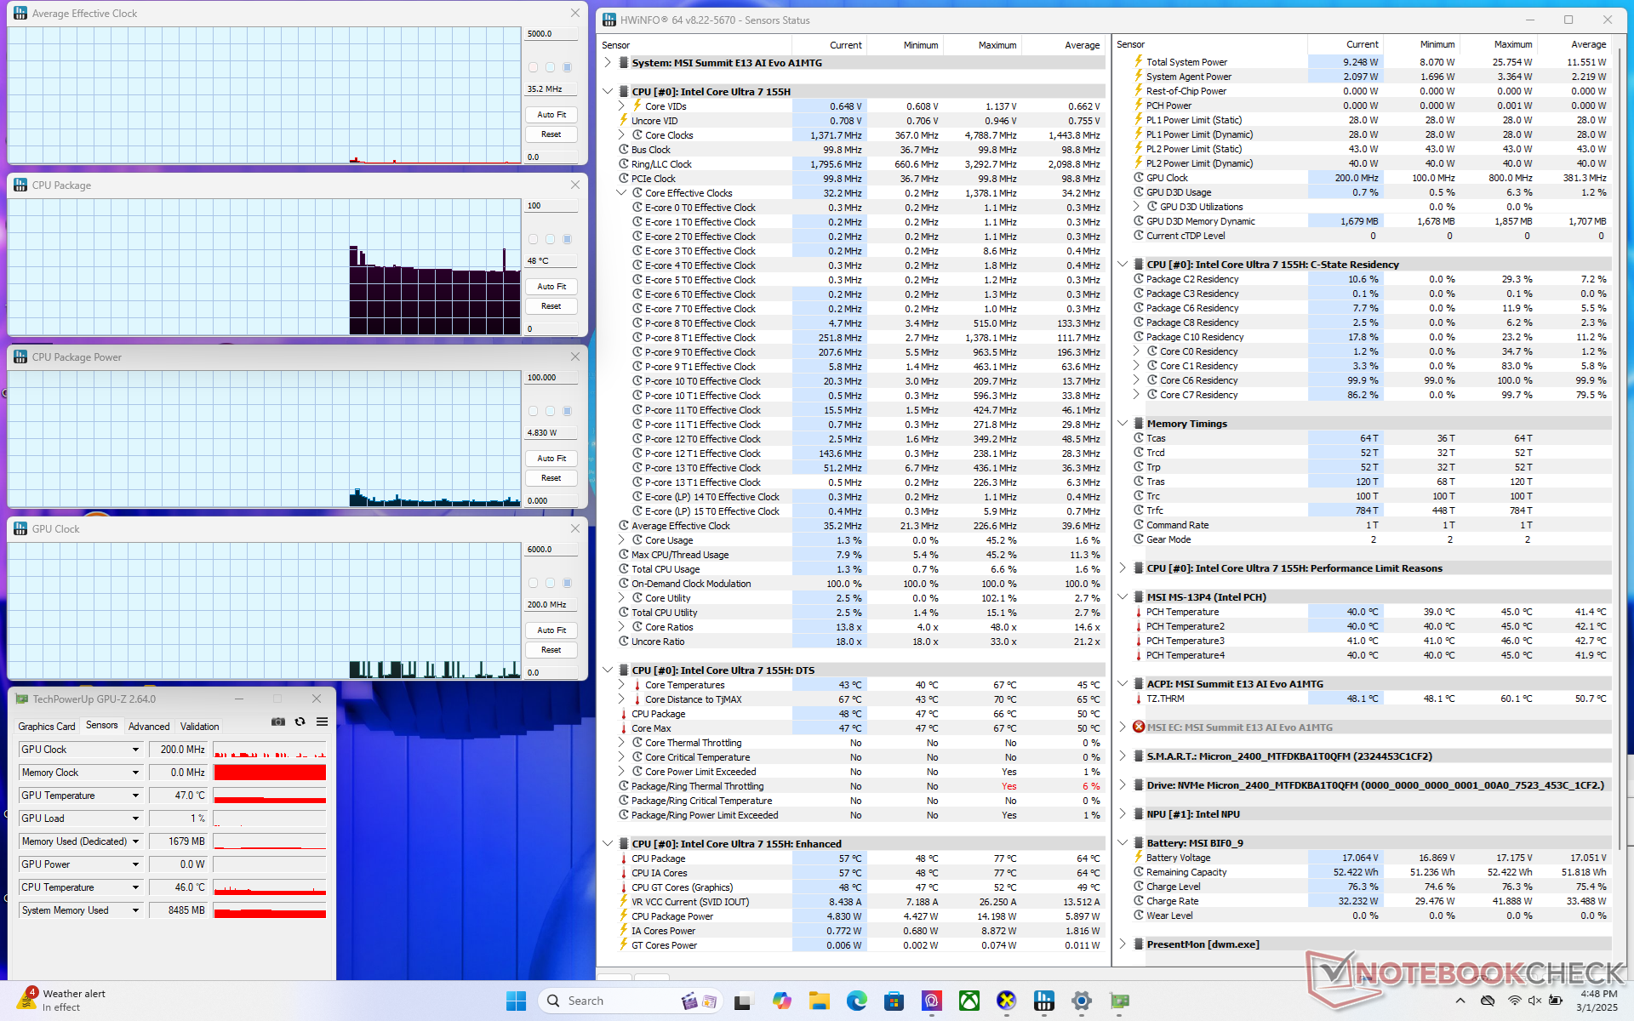1634x1021 pixels.
Task: Toggle the square checkbox in GPU Clock graph
Action: click(x=568, y=583)
